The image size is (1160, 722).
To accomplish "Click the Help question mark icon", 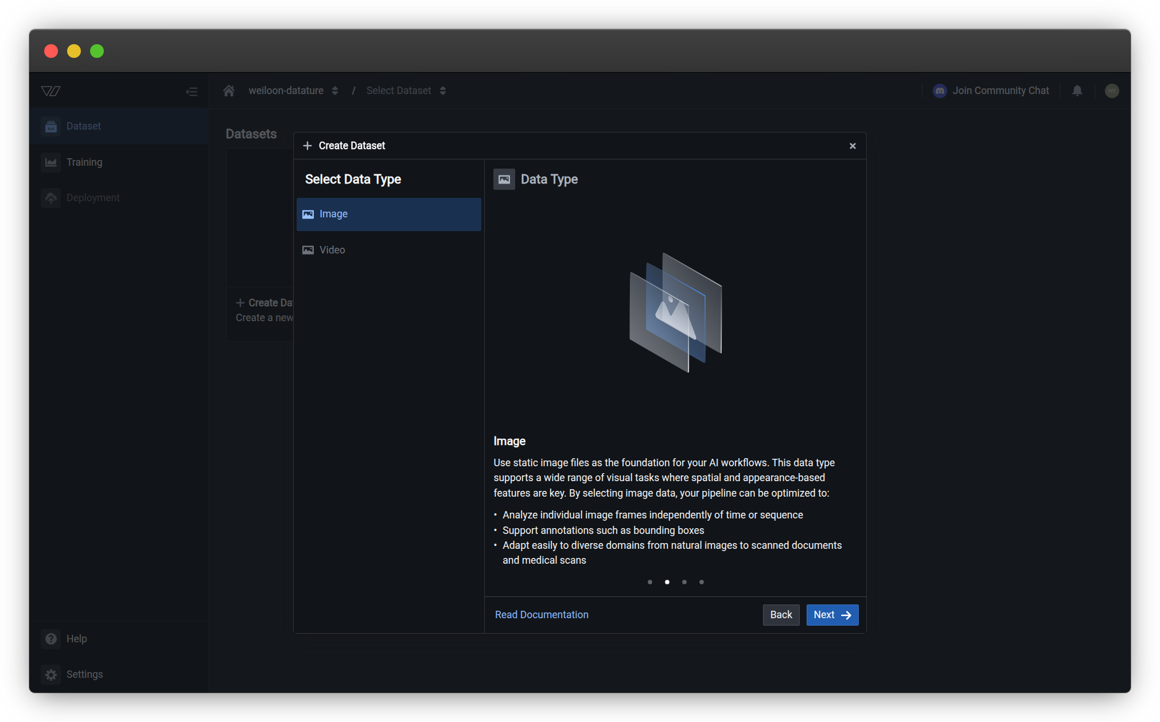I will (51, 638).
